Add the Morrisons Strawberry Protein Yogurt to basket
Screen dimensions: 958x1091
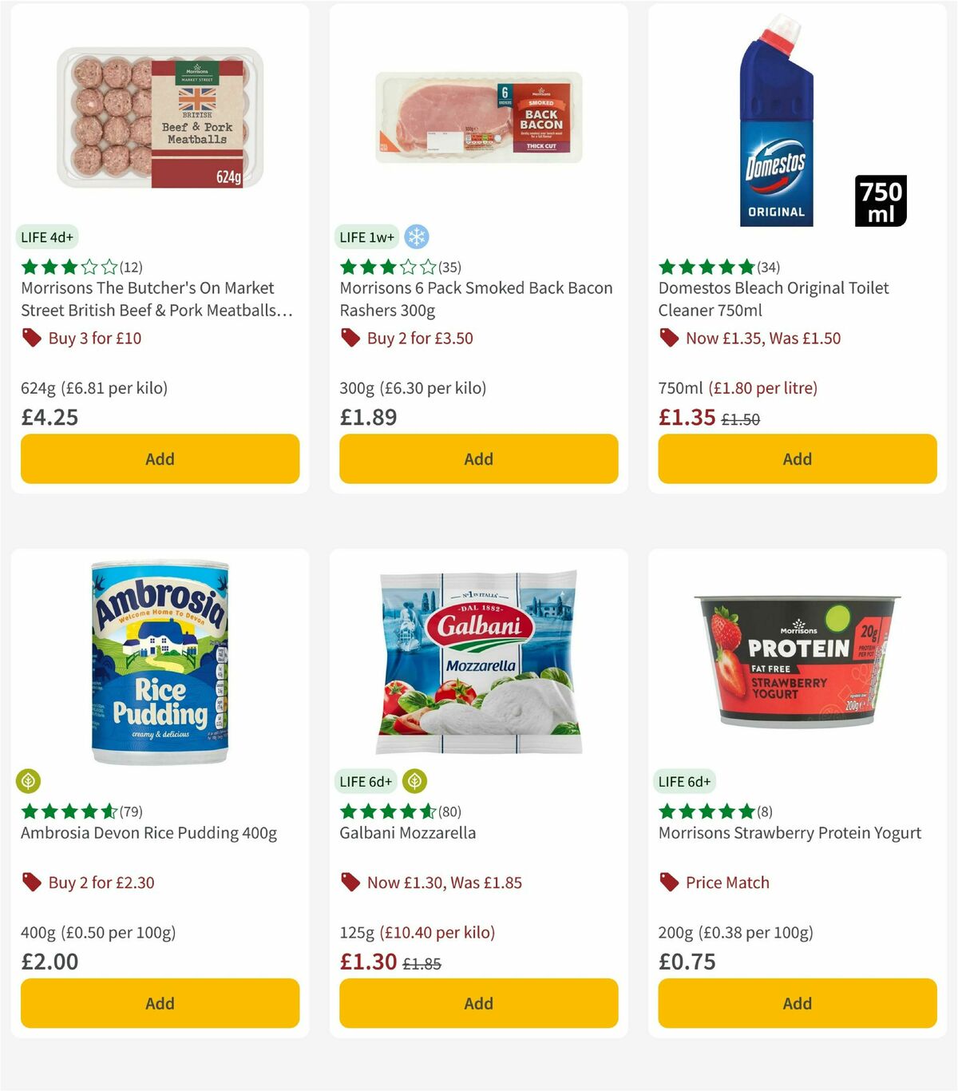point(796,1003)
